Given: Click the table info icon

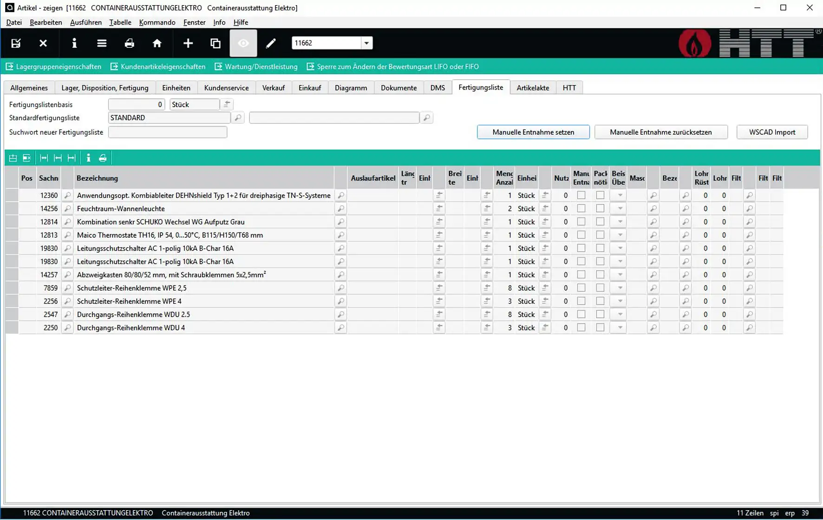Looking at the screenshot, I should pos(88,158).
